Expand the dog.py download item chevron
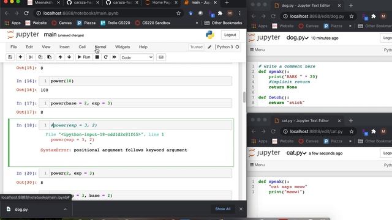This screenshot has height=220, width=392. (65, 209)
